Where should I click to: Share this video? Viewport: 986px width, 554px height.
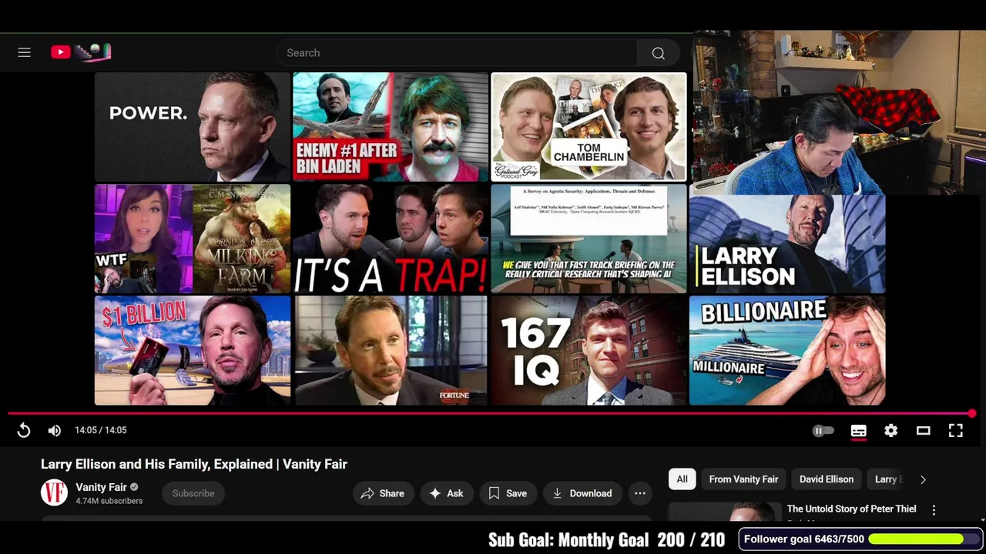383,493
